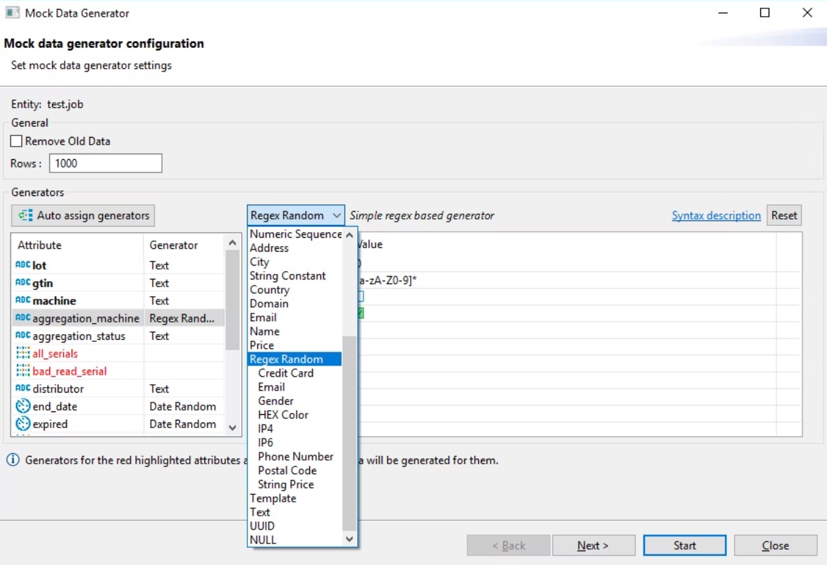
Task: Enable the Remove Old Data checkbox
Action: 17,141
